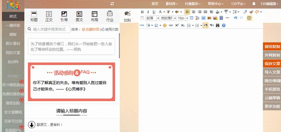
Task: Toggle underline formatting
Action: 154,12
